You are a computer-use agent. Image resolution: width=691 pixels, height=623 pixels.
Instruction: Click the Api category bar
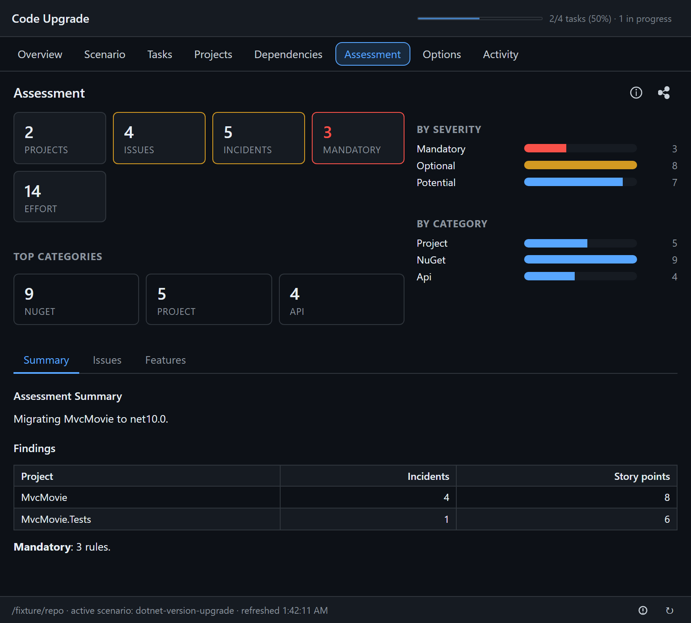580,276
